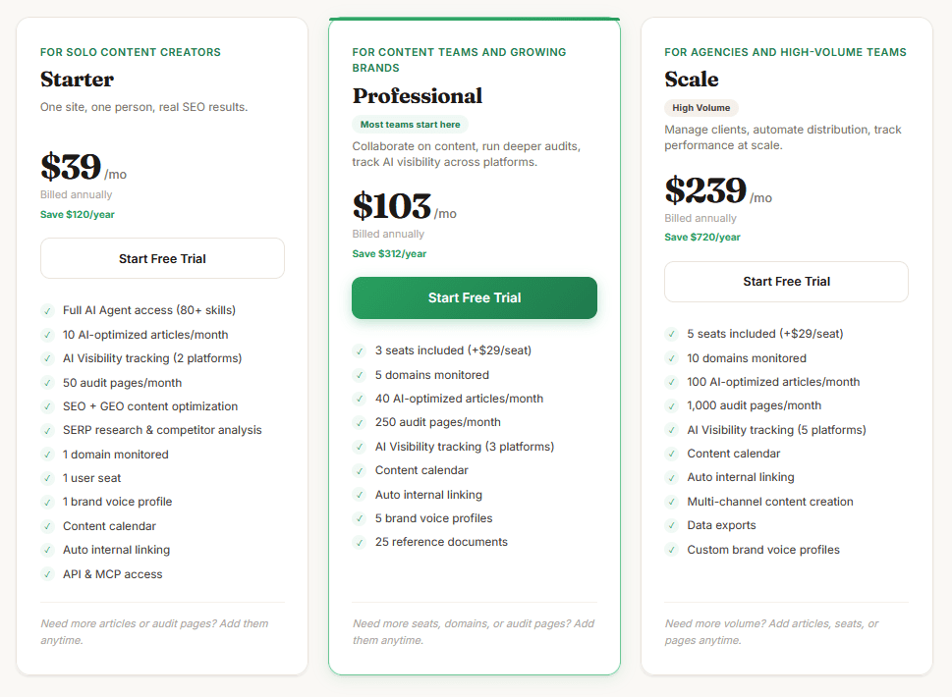952x697 pixels.
Task: Click checkmark next to Custom brand voice profiles
Action: [671, 550]
